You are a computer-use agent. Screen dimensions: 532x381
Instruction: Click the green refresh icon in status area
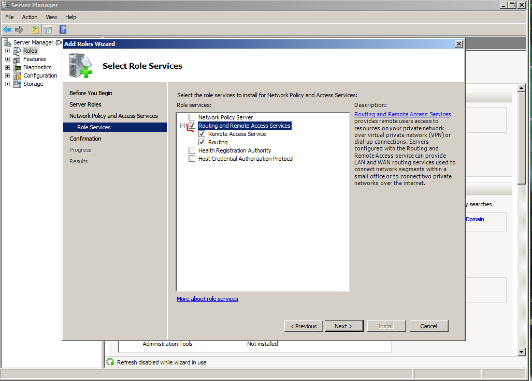coord(110,362)
